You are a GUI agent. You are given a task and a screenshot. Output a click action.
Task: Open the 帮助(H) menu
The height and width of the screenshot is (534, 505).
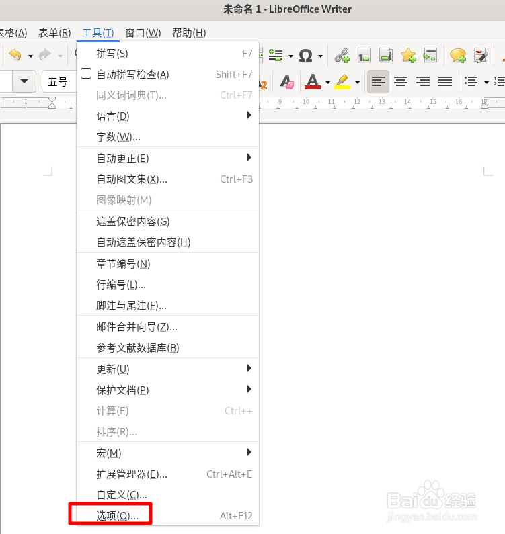click(x=189, y=33)
